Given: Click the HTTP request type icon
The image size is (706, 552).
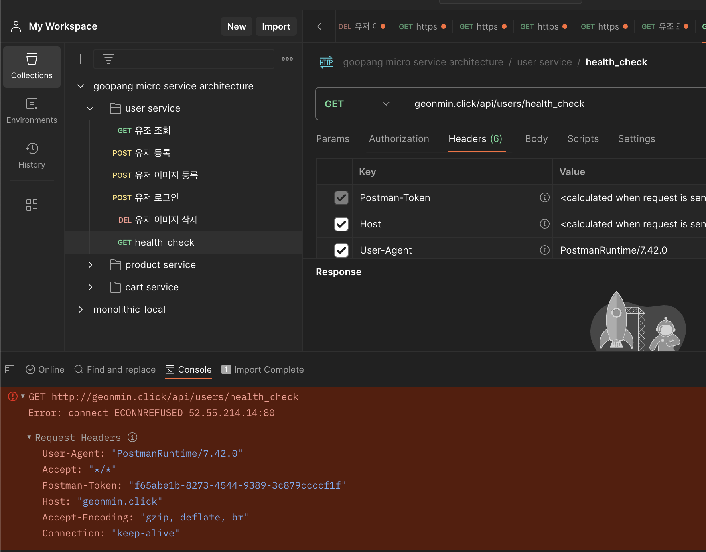Looking at the screenshot, I should coord(326,62).
